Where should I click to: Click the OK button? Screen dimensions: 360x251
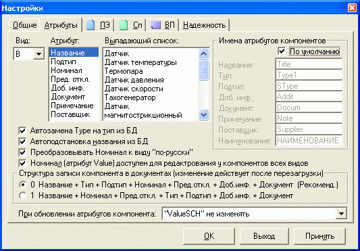tap(209, 236)
